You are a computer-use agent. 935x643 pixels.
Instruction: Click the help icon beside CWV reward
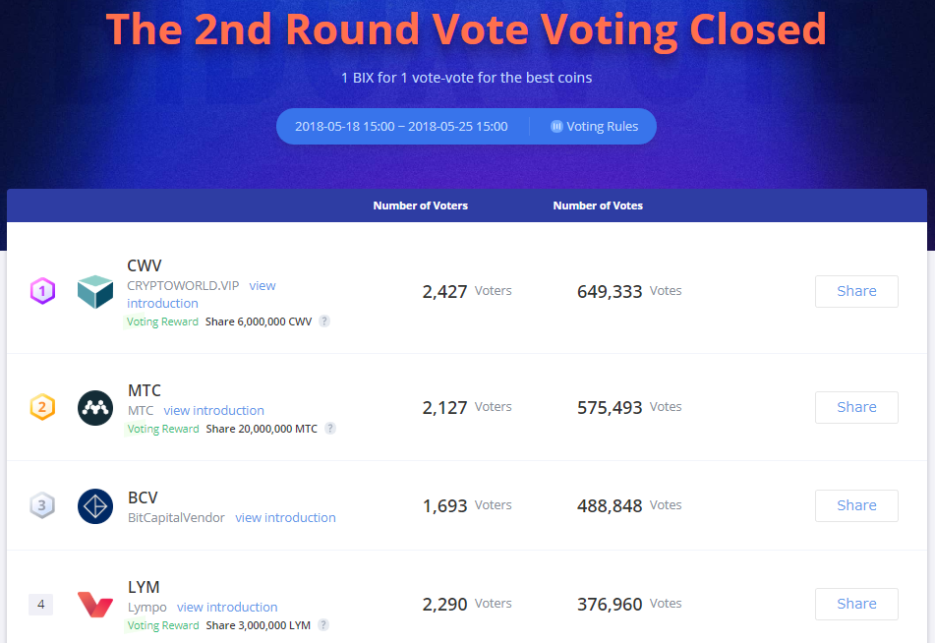[x=324, y=321]
